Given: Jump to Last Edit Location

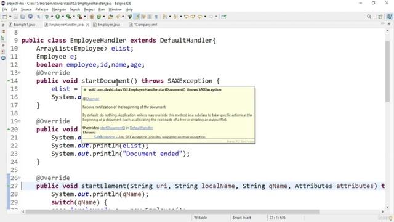Looking at the screenshot, I should coord(187,17).
